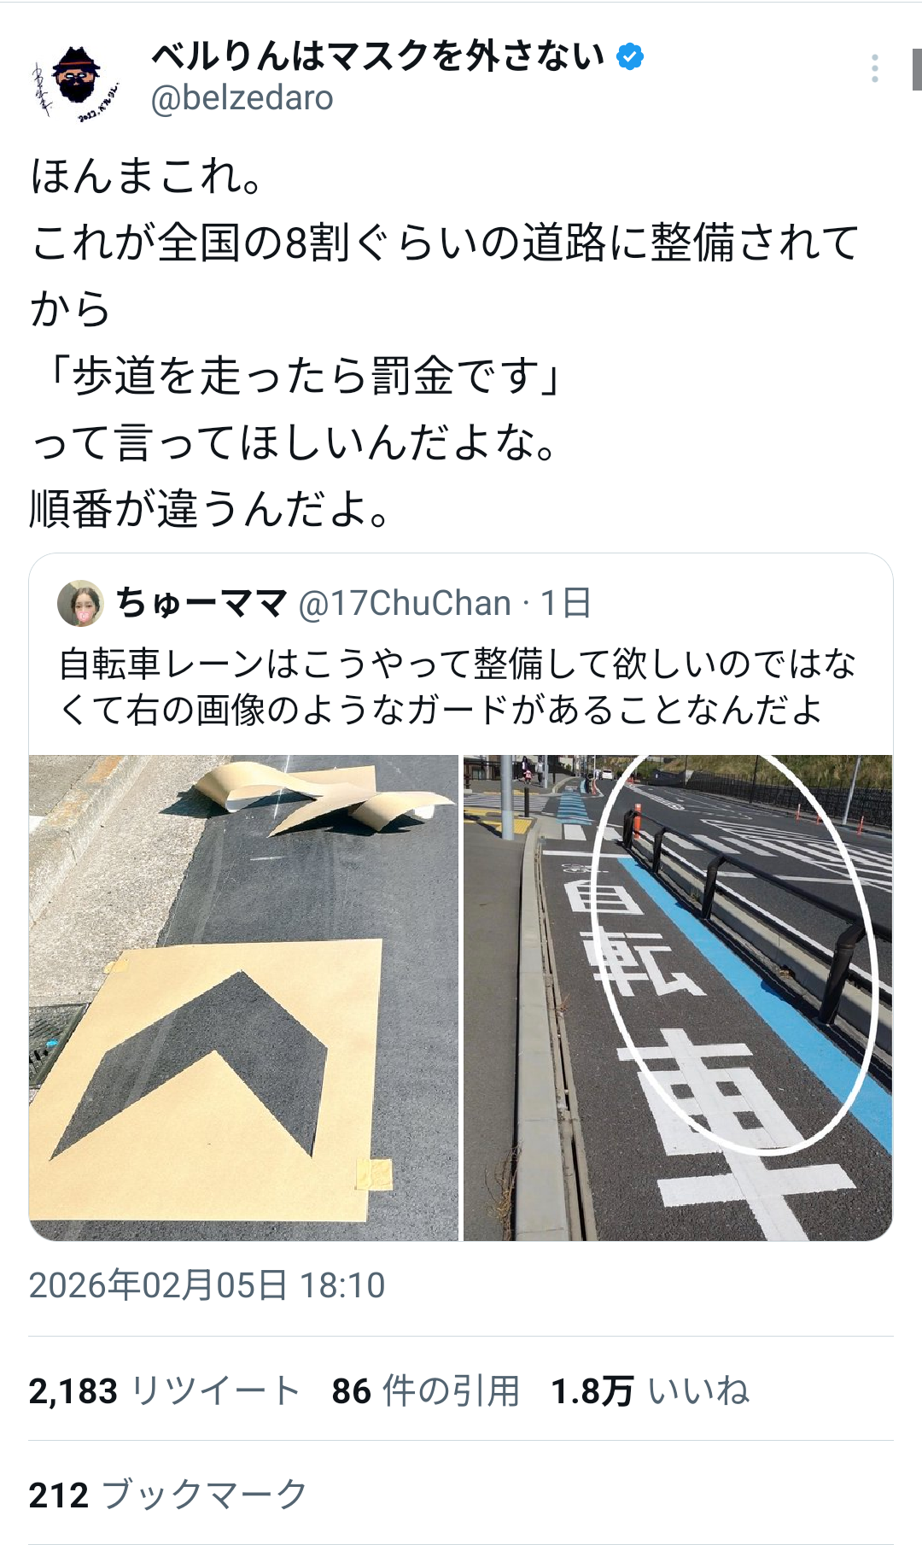Click the scrollbar thumb at the right edge
This screenshot has width=922, height=1545.
916,70
